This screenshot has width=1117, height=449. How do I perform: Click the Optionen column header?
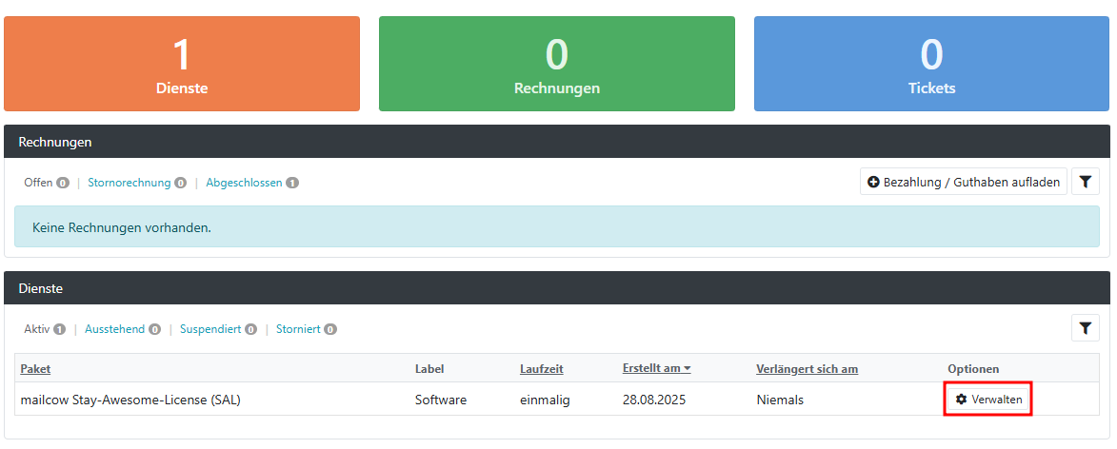pyautogui.click(x=973, y=368)
